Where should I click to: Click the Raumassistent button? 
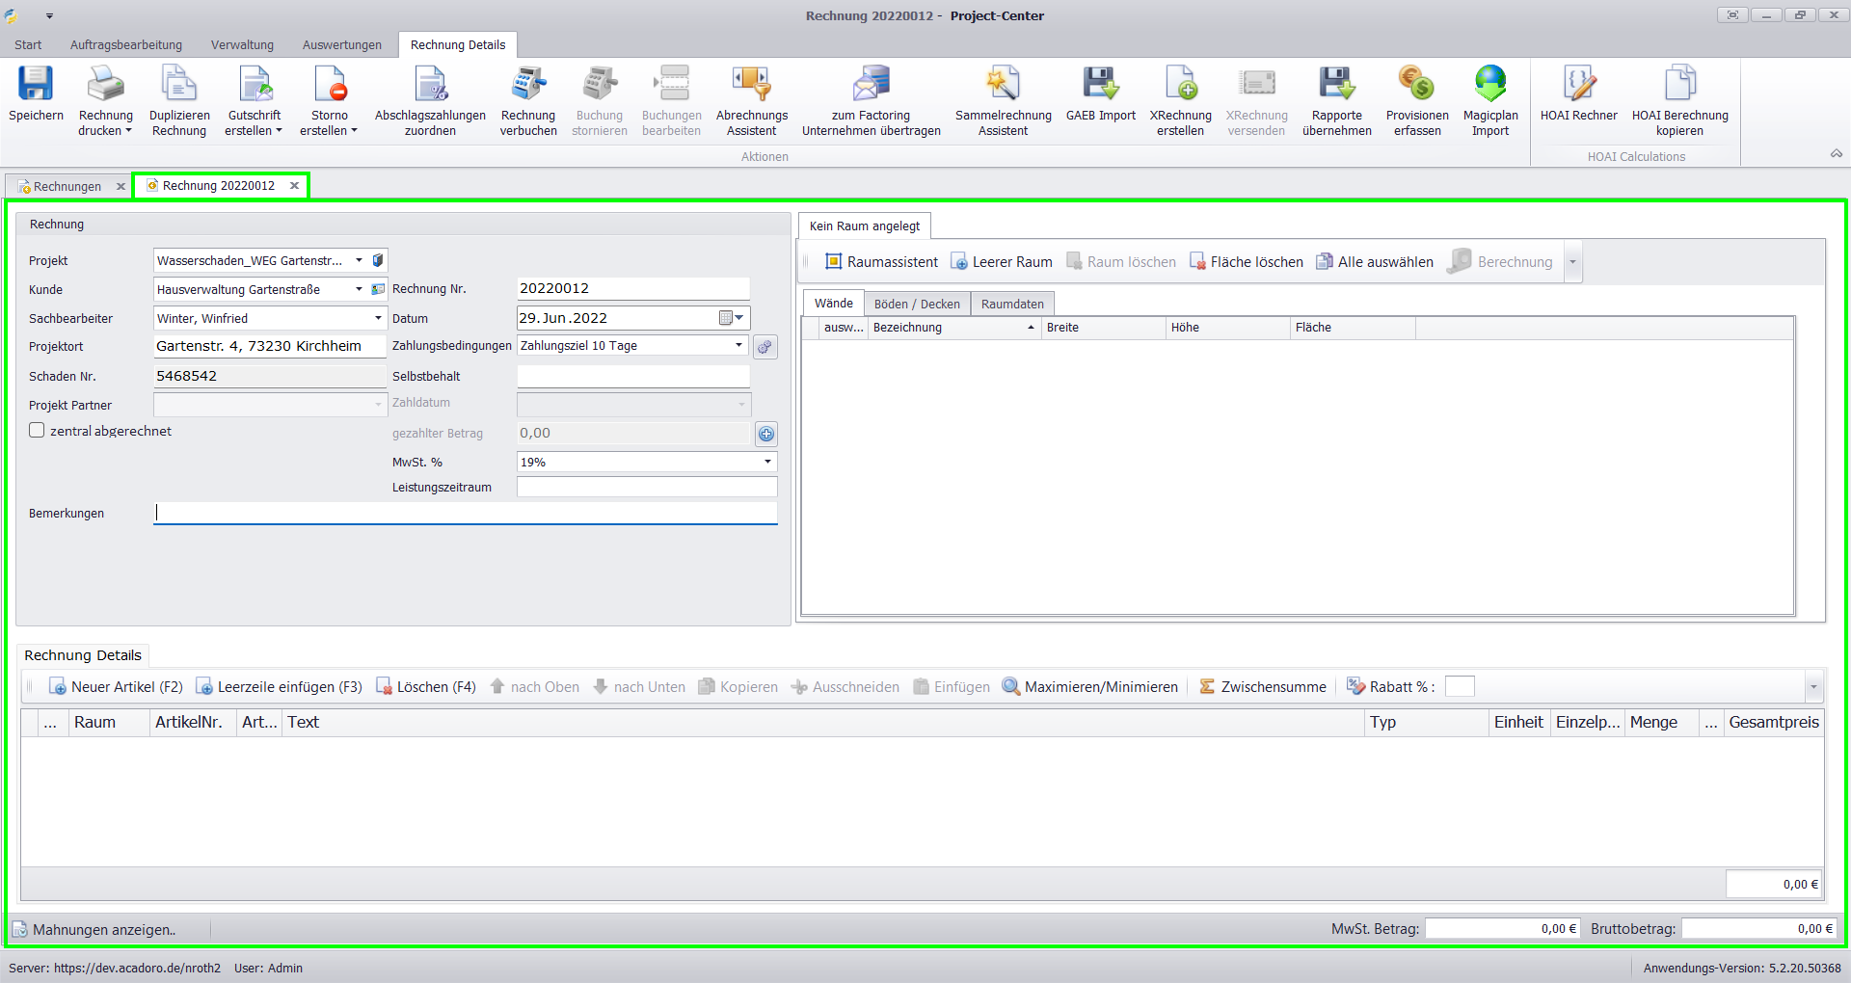click(x=881, y=262)
